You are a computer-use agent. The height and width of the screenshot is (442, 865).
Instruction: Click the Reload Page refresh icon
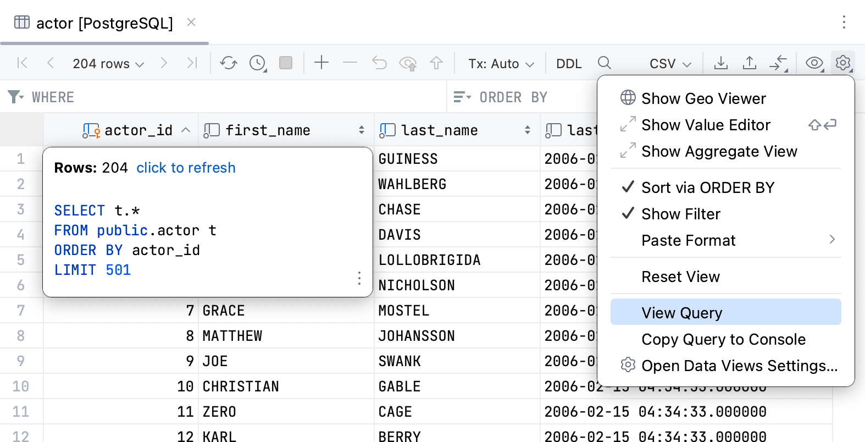pos(229,63)
